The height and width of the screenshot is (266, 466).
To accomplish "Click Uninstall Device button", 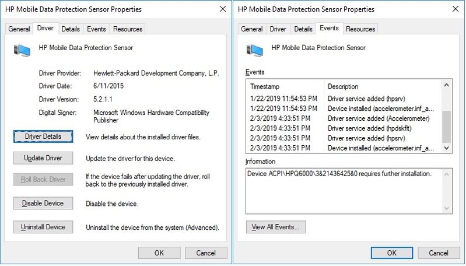I will tap(43, 227).
